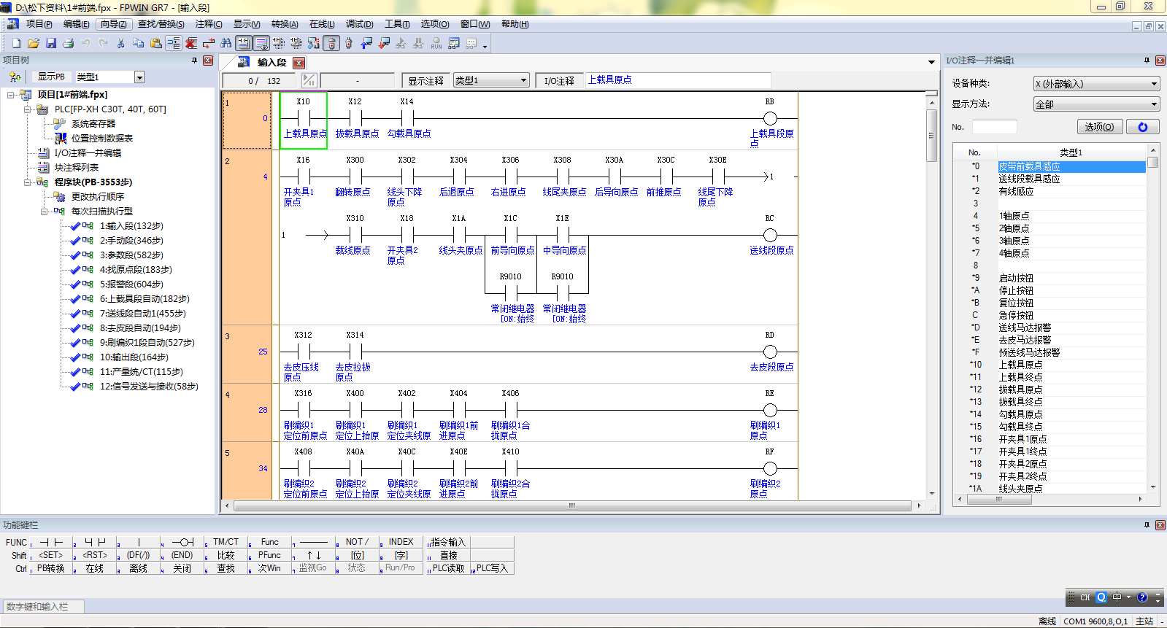Click the comment field showing 上载具原点

coord(678,80)
